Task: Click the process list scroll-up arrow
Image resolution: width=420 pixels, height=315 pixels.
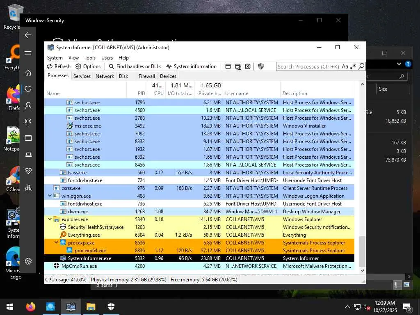Action: (362, 84)
